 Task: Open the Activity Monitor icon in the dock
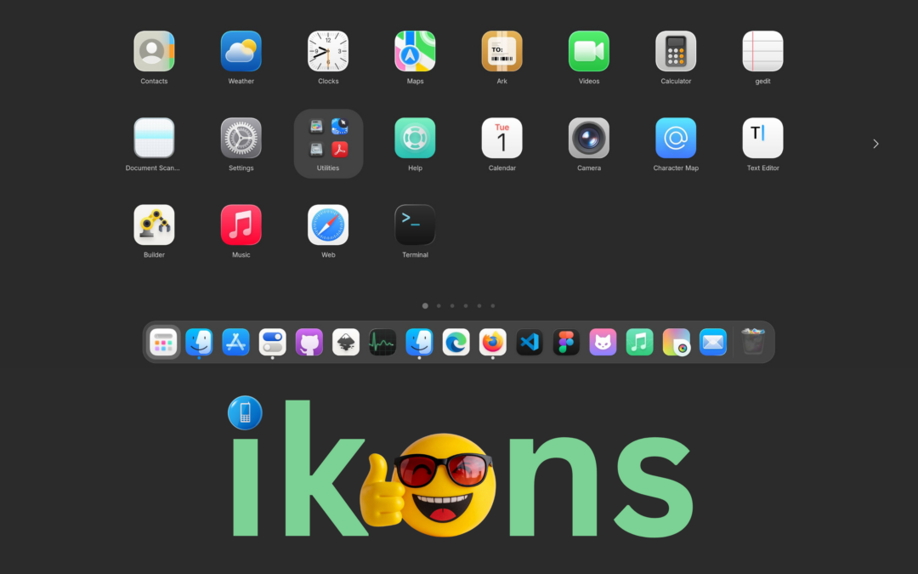[382, 342]
